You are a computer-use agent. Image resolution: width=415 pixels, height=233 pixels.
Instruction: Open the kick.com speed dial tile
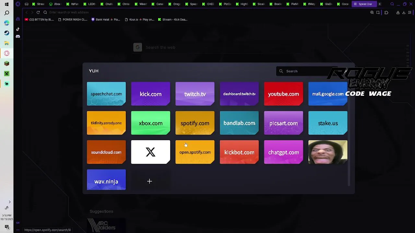coord(150,94)
